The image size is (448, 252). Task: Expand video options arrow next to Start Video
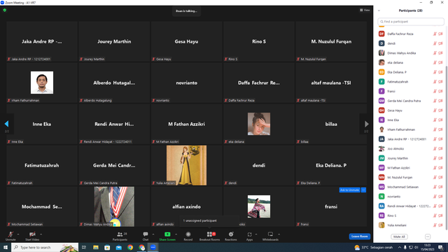pyautogui.click(x=41, y=234)
